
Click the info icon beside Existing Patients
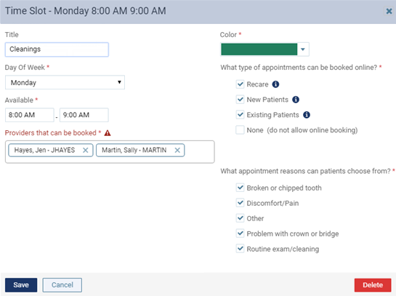click(307, 115)
